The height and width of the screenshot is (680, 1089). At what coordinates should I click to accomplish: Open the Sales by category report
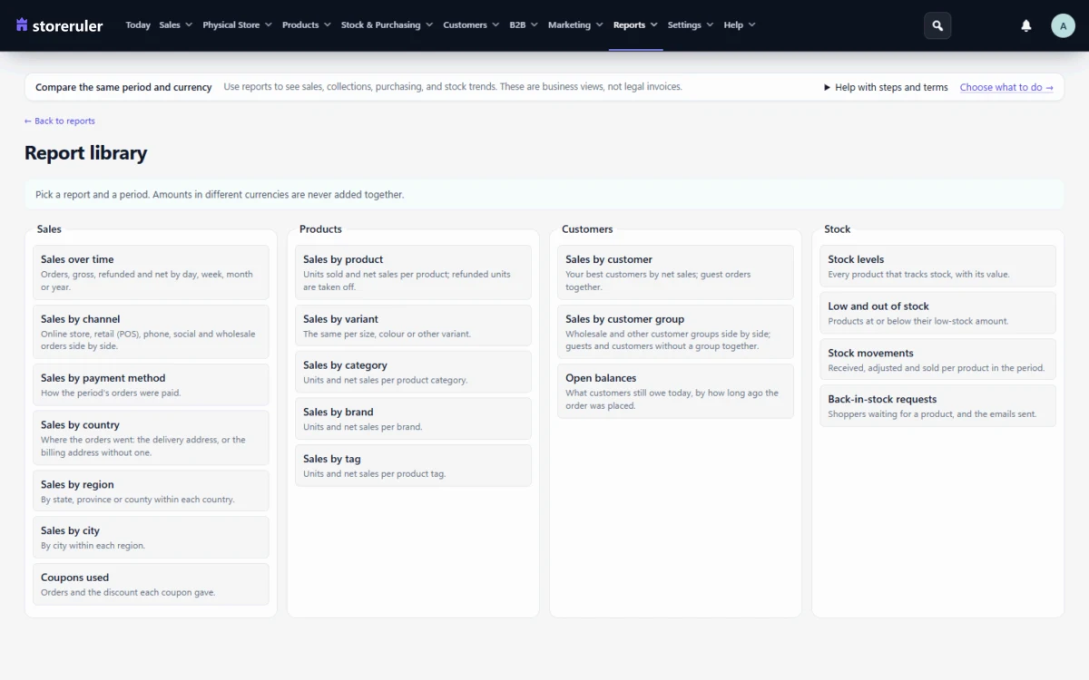click(x=413, y=372)
